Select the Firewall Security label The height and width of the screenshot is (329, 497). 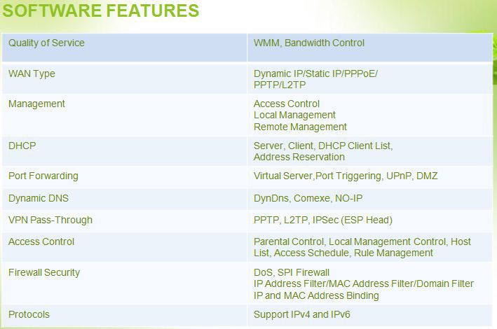[44, 272]
